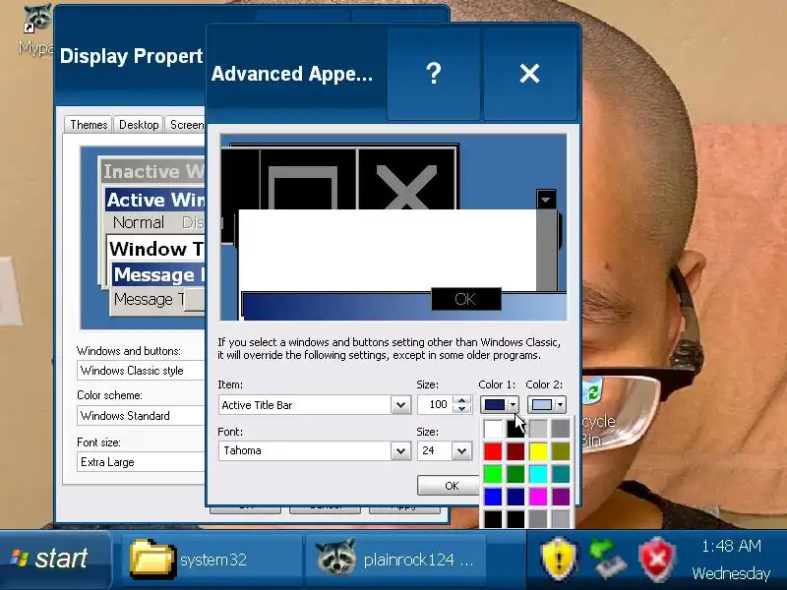Pick the dark green swatch

[x=515, y=474]
